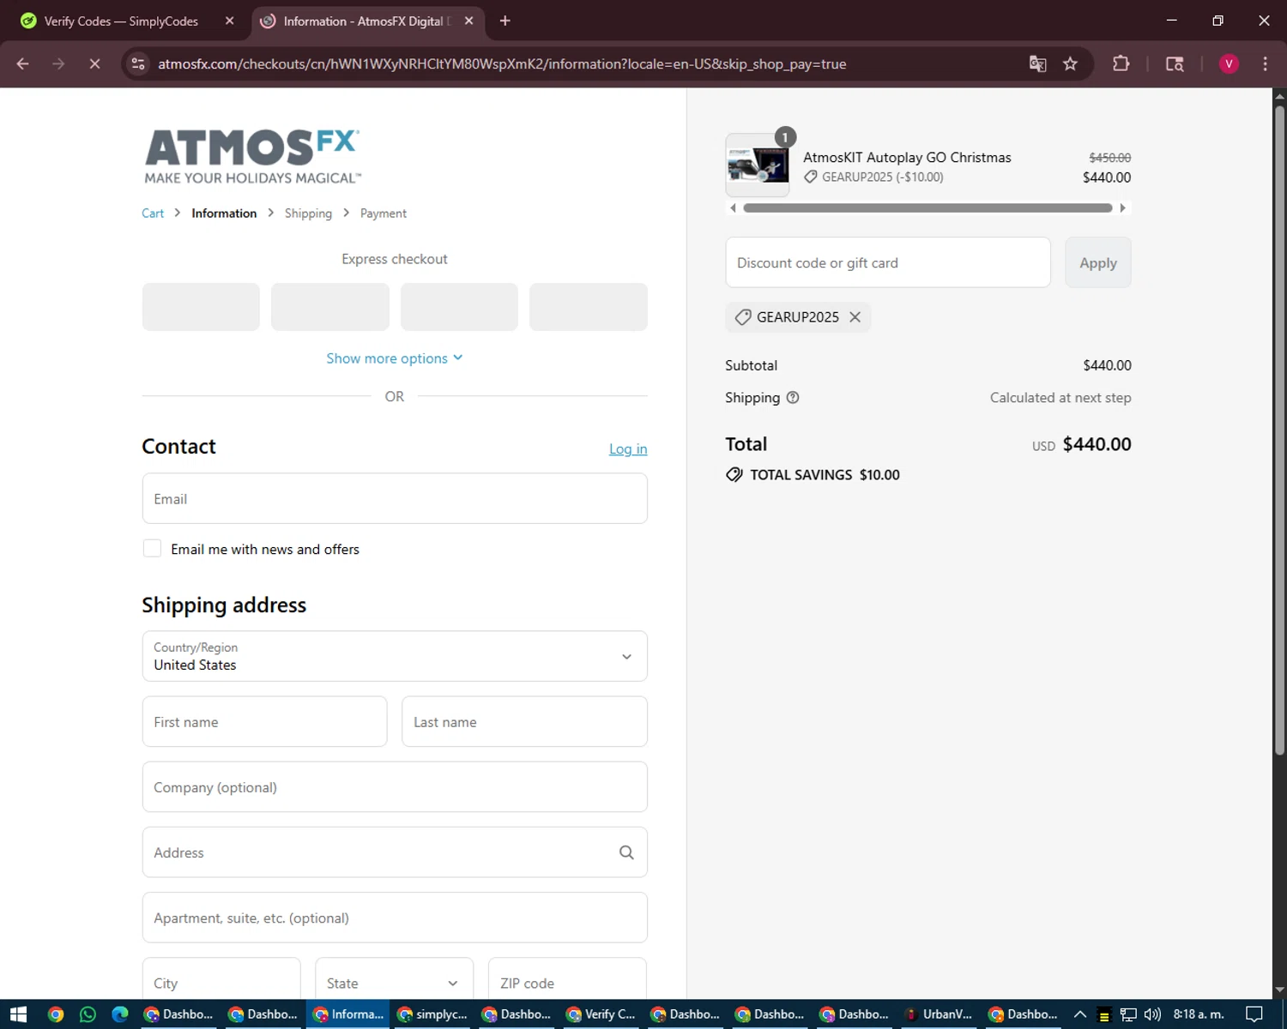This screenshot has width=1287, height=1029.
Task: Stop loading the page with the X button
Action: click(x=95, y=63)
